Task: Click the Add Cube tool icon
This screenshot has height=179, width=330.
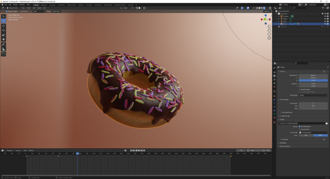Action: click(4, 54)
